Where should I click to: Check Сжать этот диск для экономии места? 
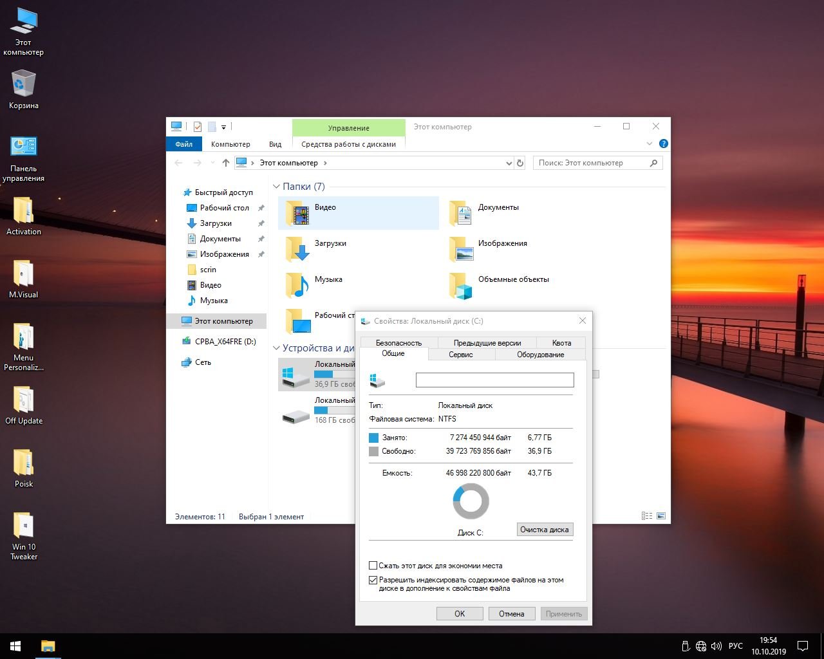click(x=373, y=566)
